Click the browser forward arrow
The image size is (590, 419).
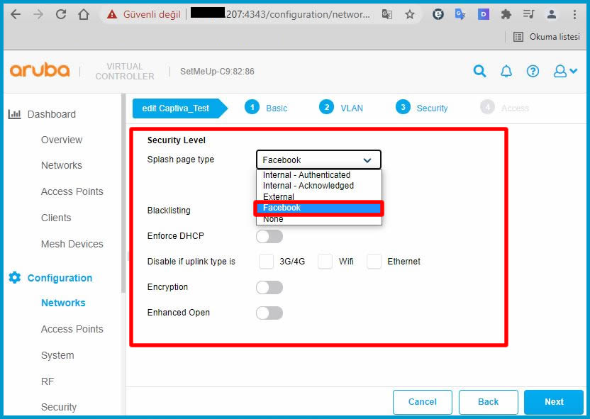pos(38,14)
